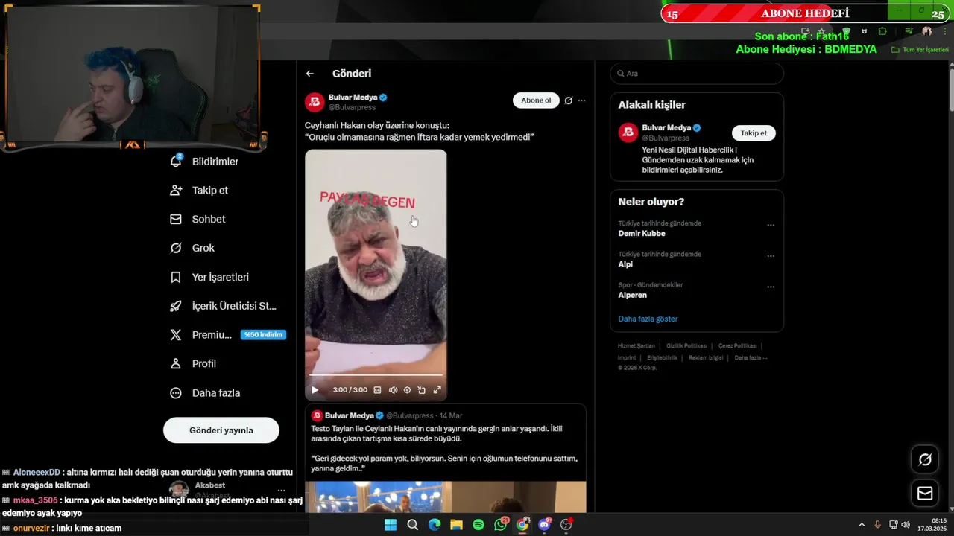This screenshot has width=954, height=536.
Task: Open WhatsApp from taskbar
Action: pyautogui.click(x=501, y=525)
